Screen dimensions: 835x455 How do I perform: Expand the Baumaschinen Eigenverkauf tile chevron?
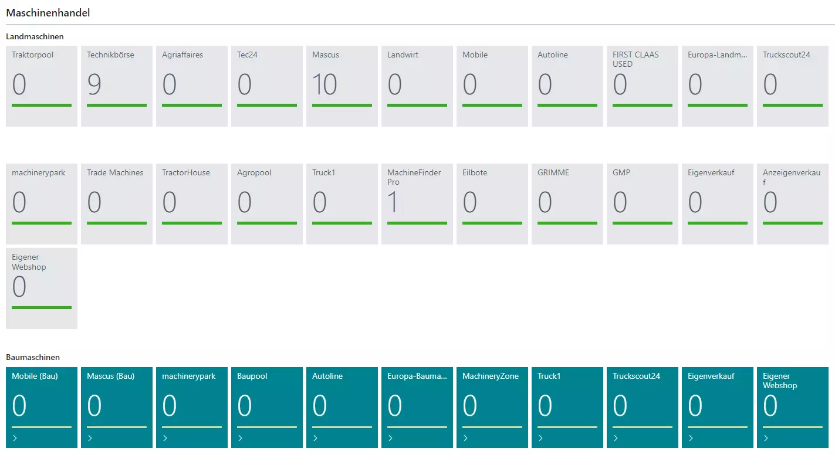(x=691, y=438)
